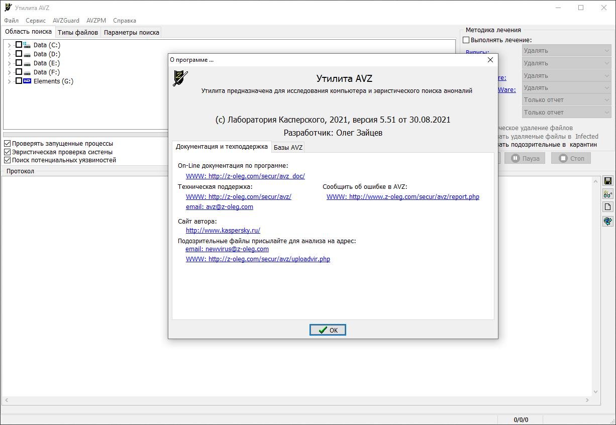This screenshot has width=616, height=425.
Task: Open the kaspersky.ru author site link
Action: click(x=223, y=230)
